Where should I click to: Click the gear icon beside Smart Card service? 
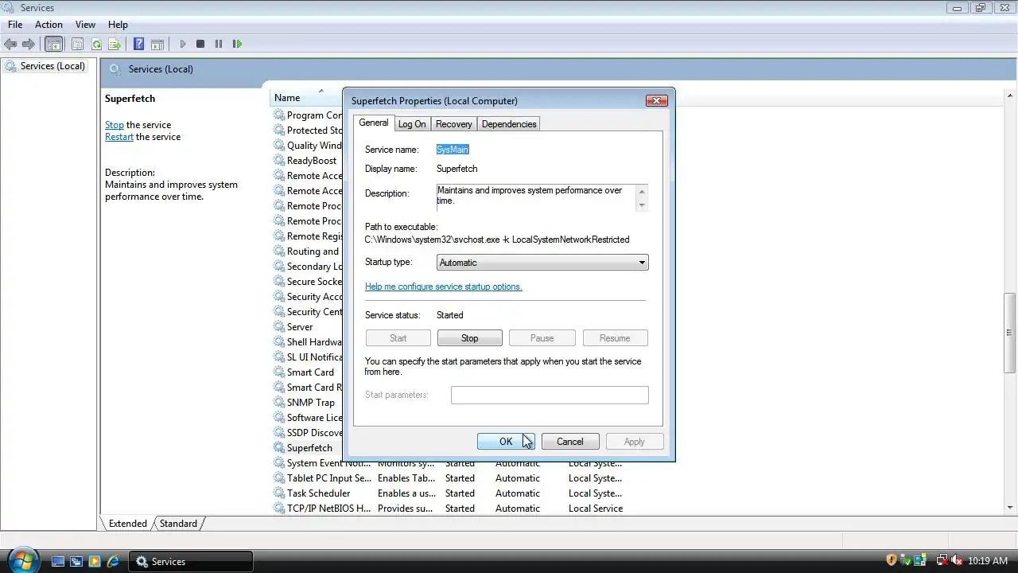pos(279,372)
